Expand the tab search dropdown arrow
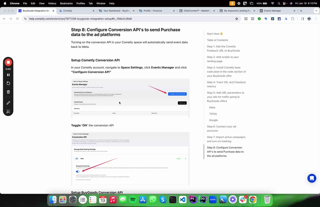The width and height of the screenshot is (320, 207). coord(316,11)
